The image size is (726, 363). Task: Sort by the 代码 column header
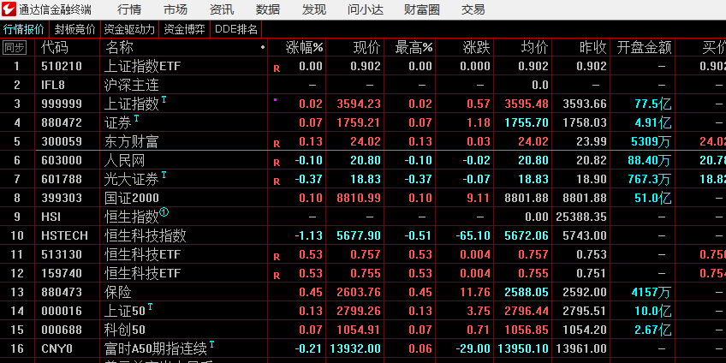(55, 47)
